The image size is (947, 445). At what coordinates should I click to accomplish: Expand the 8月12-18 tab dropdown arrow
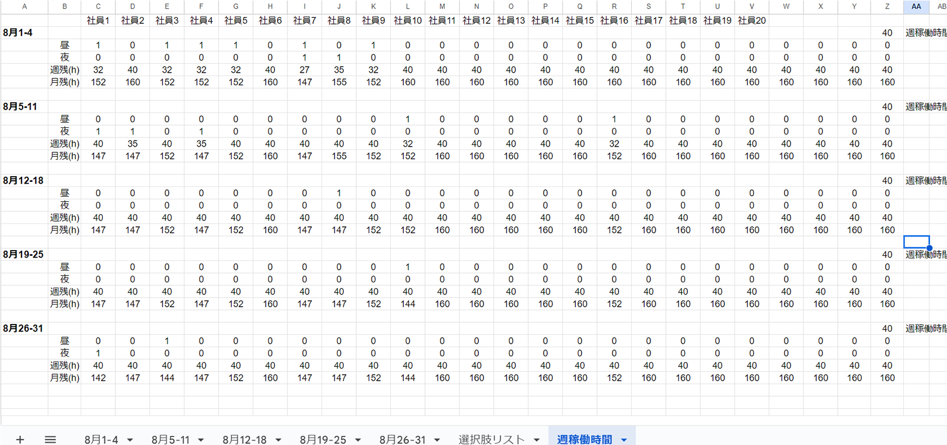pos(278,440)
